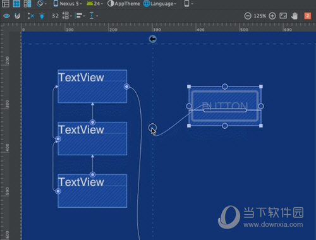Click Button top-left resize handle
The image size is (316, 240).
point(189,87)
